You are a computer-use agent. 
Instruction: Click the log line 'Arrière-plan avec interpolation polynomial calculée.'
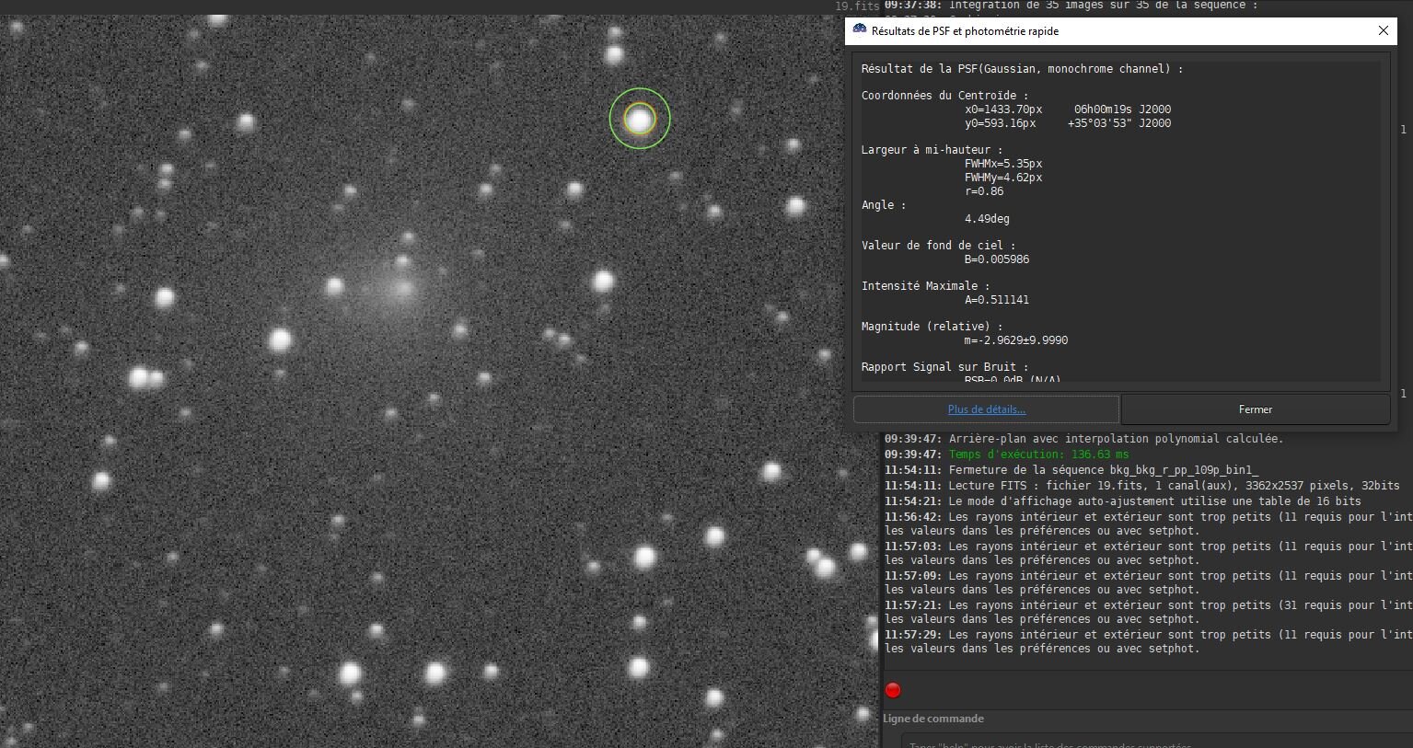point(1116,439)
